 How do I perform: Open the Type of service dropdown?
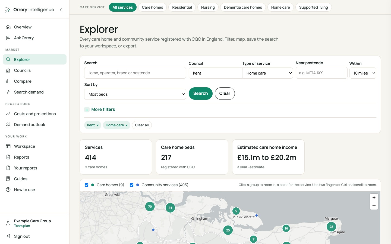(x=267, y=73)
